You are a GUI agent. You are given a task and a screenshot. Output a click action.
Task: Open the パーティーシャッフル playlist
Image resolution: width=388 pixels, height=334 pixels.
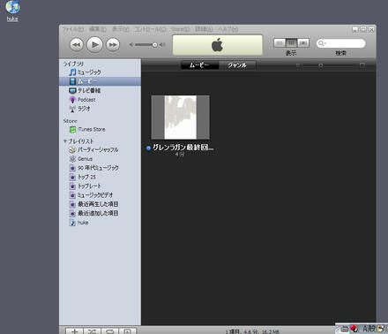click(93, 149)
